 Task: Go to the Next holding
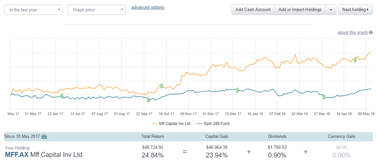355,10
